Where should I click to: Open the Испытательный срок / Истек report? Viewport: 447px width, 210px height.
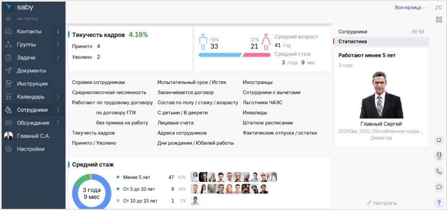(x=192, y=82)
